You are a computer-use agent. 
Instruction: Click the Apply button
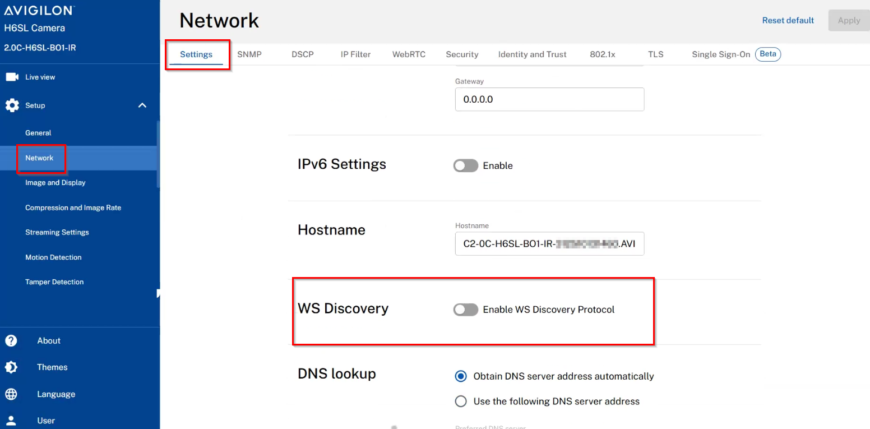tap(849, 20)
